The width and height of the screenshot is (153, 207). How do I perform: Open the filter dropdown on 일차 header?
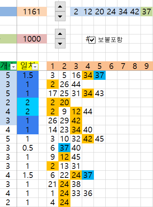(35, 67)
